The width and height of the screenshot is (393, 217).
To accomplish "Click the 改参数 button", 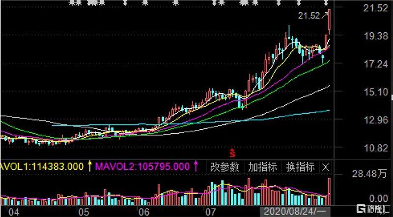I will [225, 167].
